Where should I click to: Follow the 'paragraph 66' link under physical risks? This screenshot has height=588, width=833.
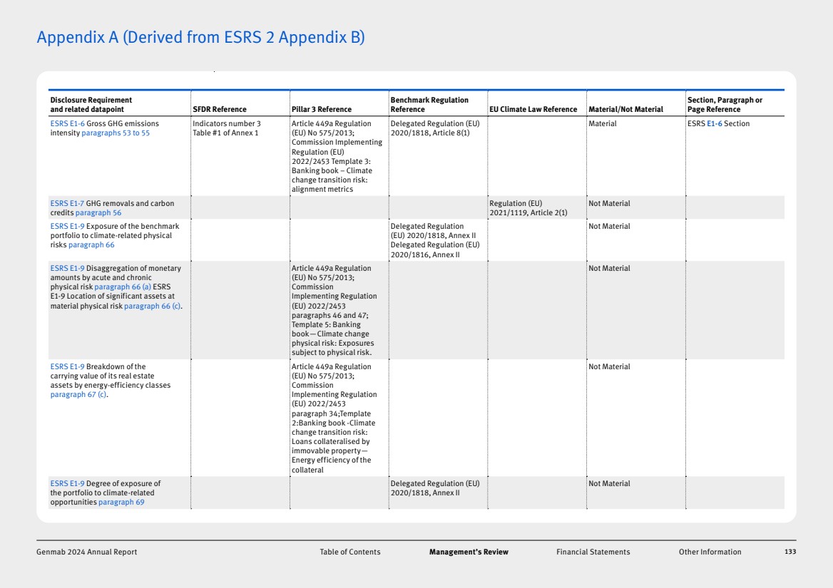click(91, 245)
